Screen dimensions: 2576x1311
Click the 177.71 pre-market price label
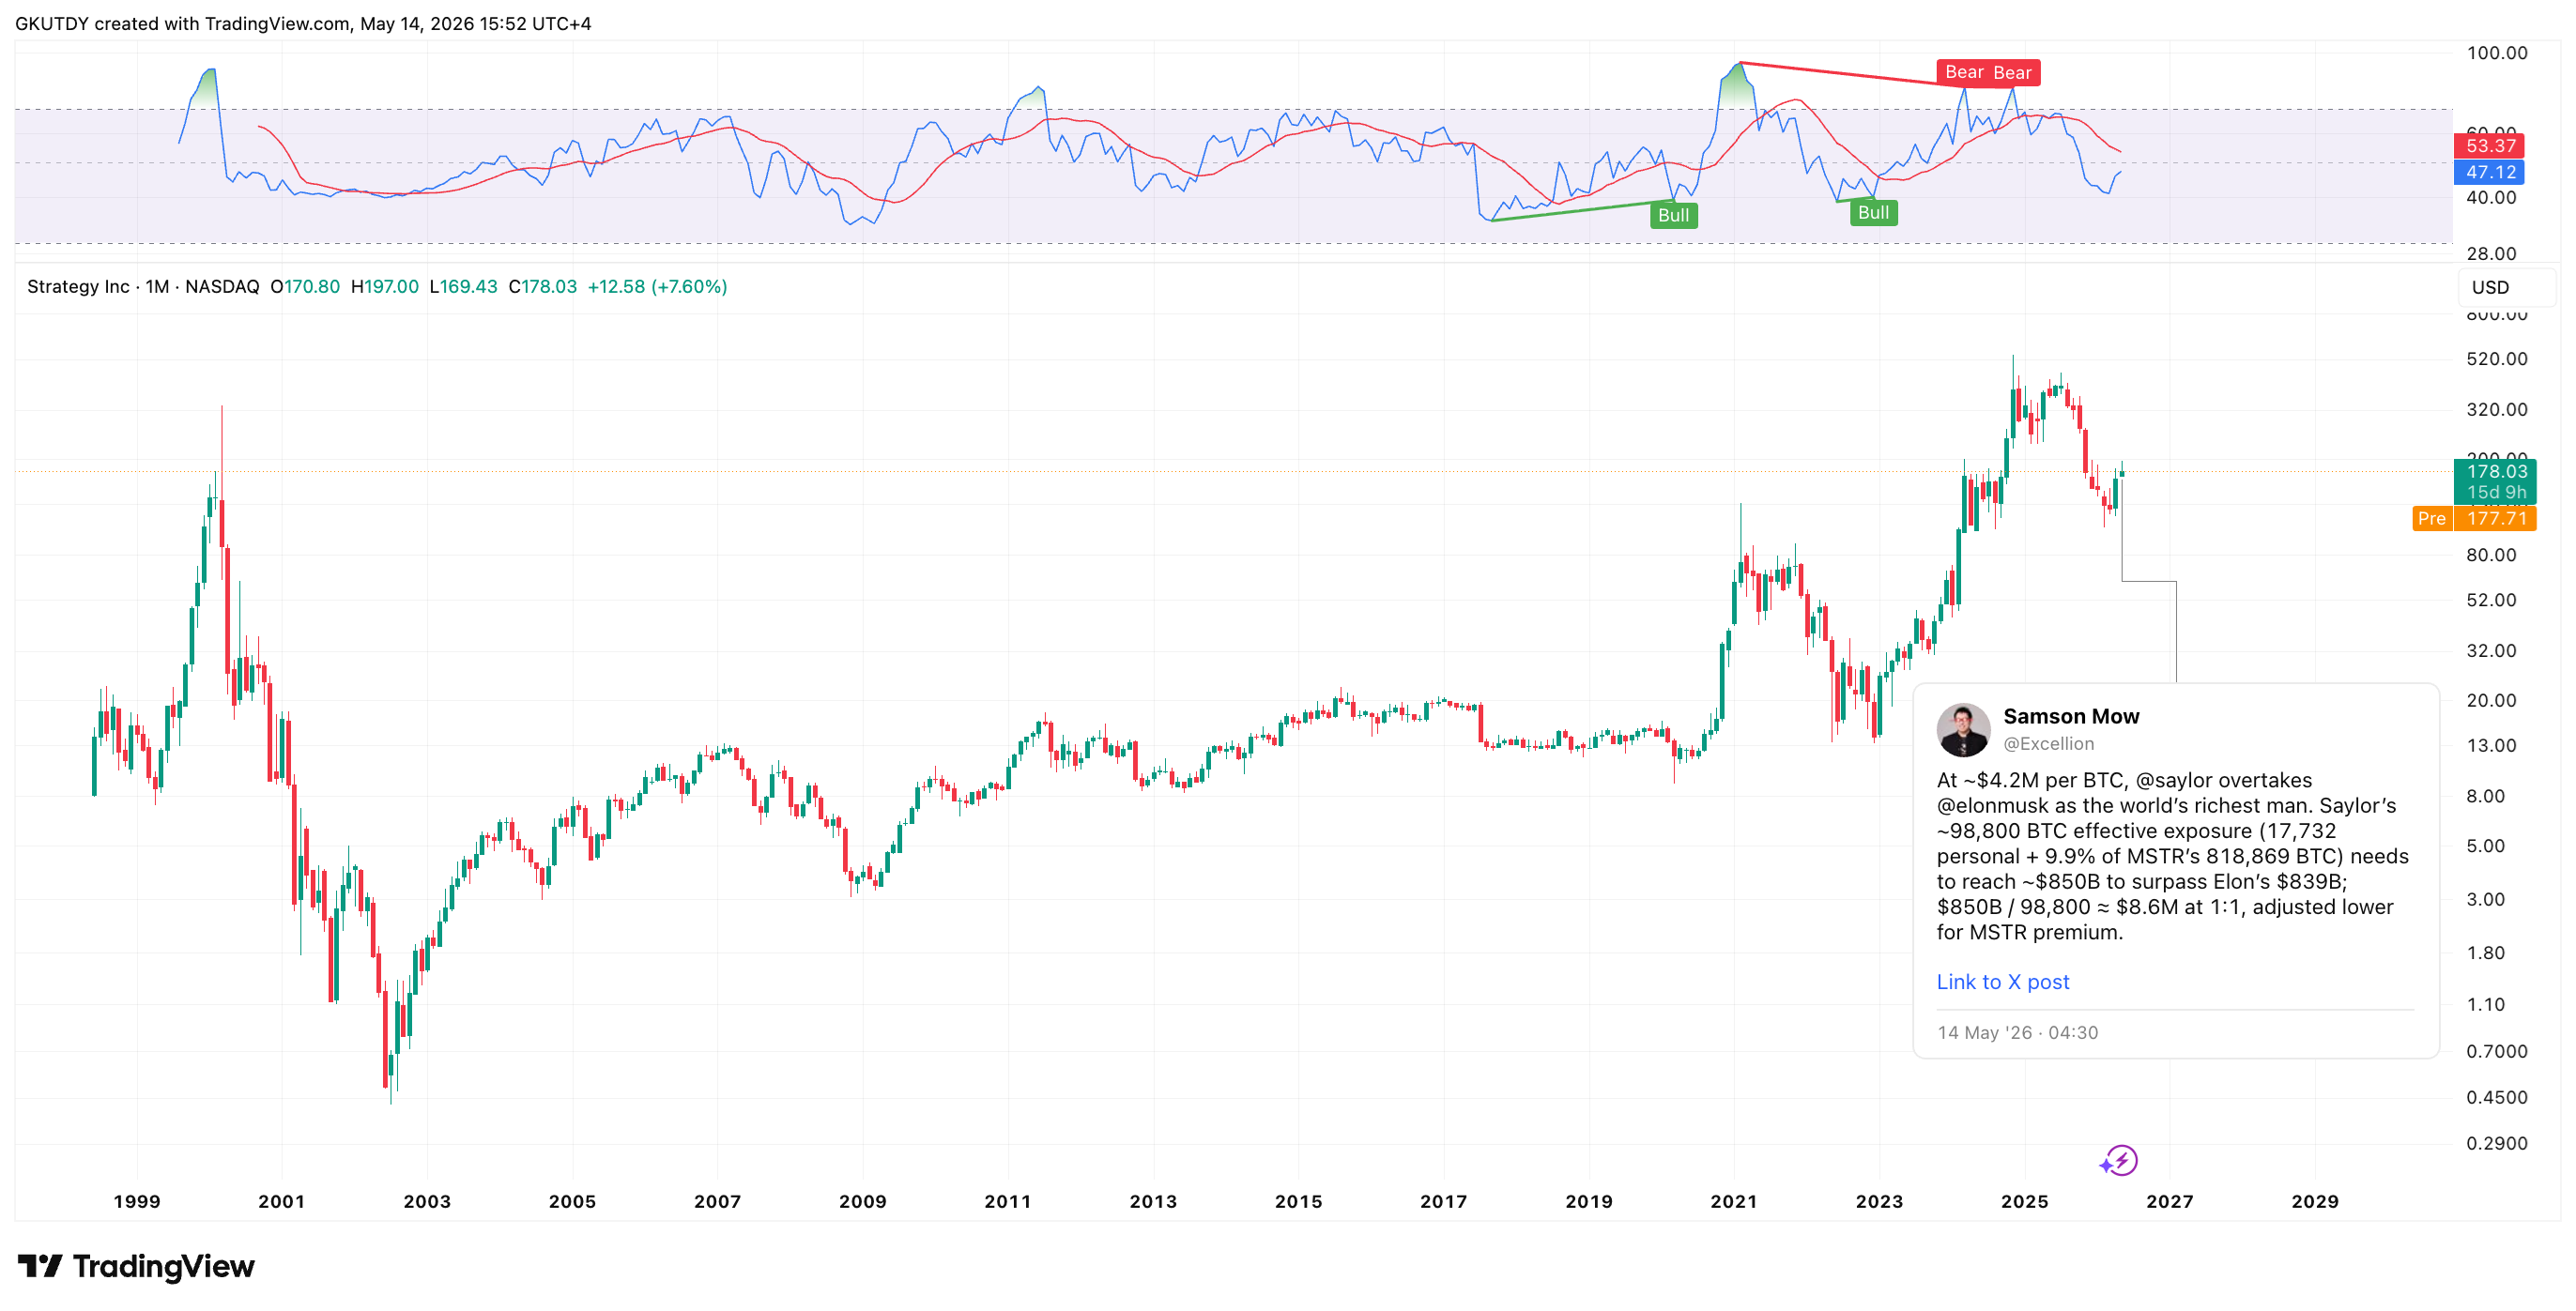(2495, 518)
